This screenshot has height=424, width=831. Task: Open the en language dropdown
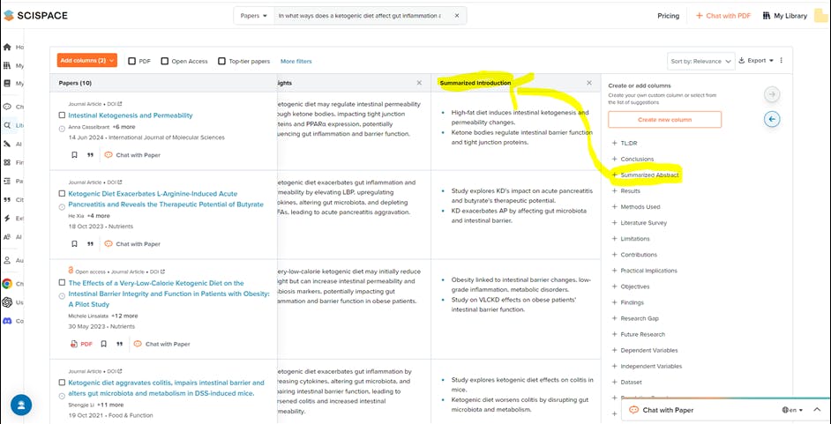click(792, 410)
